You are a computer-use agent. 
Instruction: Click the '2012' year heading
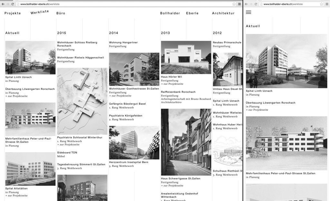217,33
